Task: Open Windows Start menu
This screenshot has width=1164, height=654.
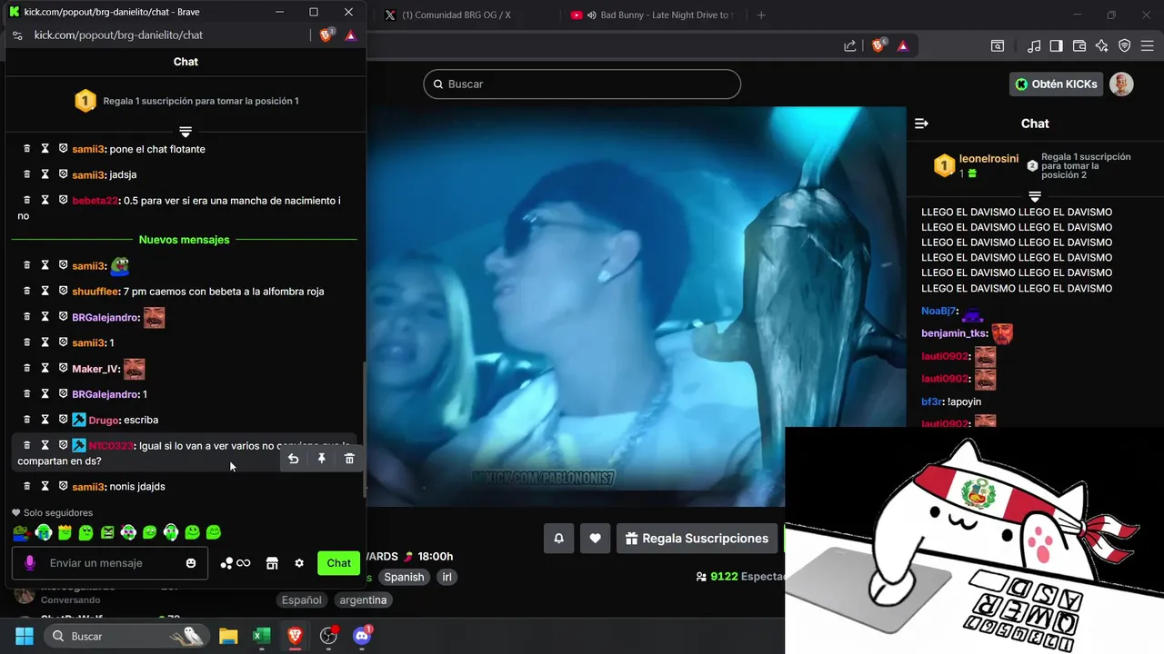Action: tap(25, 636)
